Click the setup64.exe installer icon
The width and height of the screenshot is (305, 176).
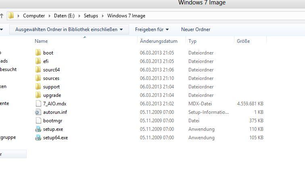click(x=38, y=138)
